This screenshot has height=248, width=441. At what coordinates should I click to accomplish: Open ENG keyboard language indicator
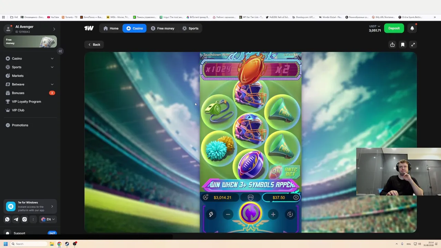tap(409, 244)
